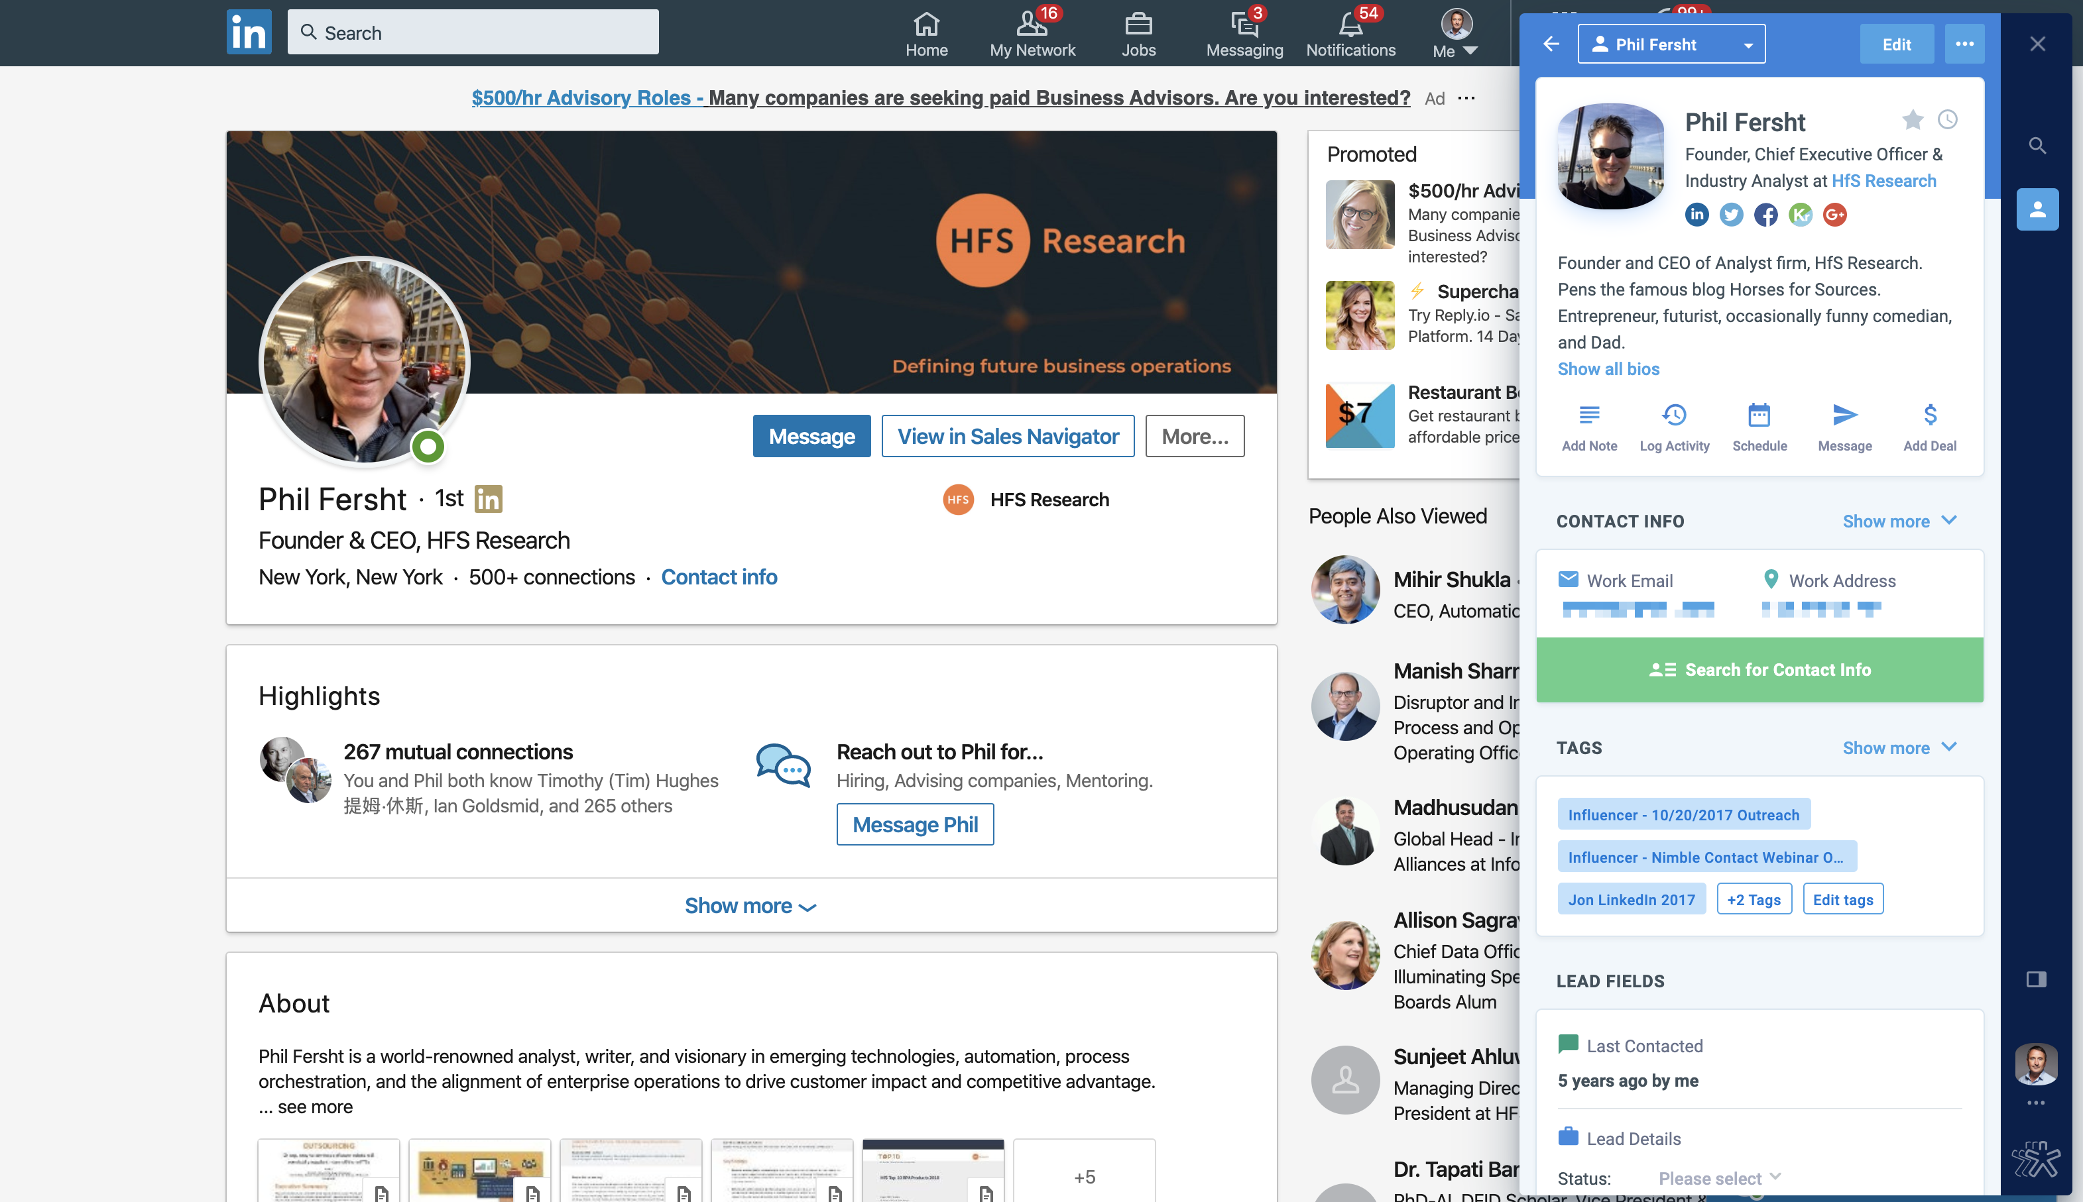Click the Edit button in Nimble
The width and height of the screenshot is (2083, 1202).
click(1896, 44)
